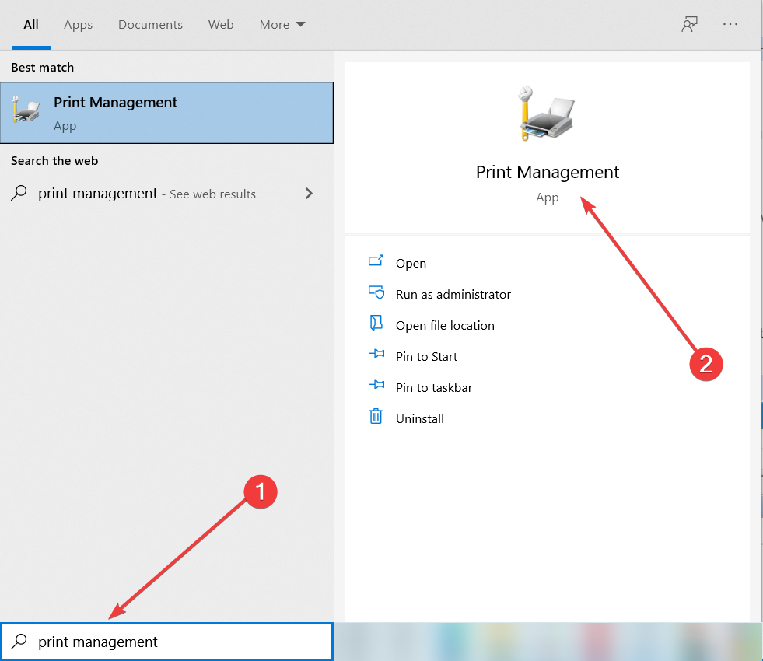
Task: Open the three-dots options menu
Action: pos(730,24)
